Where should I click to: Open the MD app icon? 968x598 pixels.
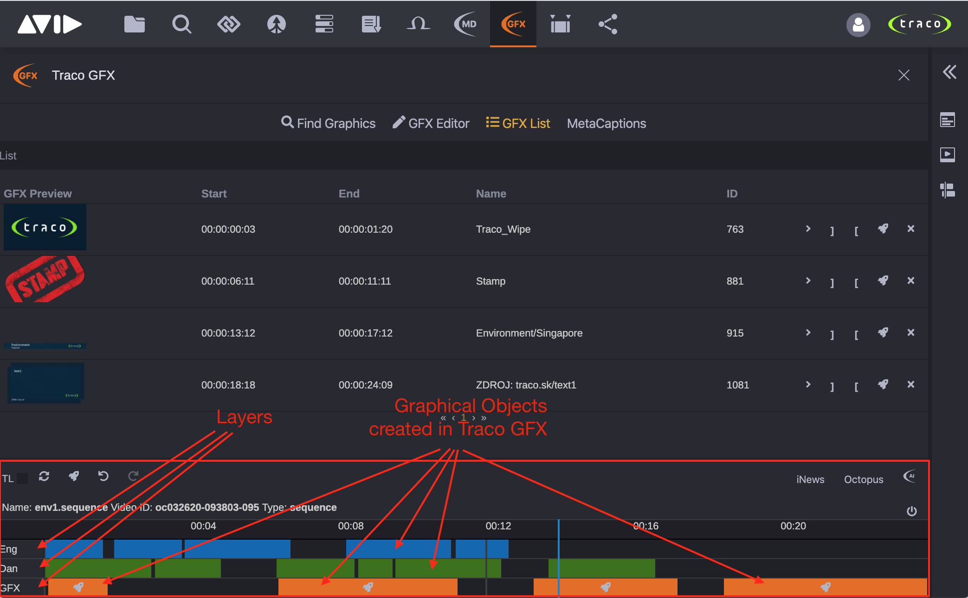pos(466,24)
